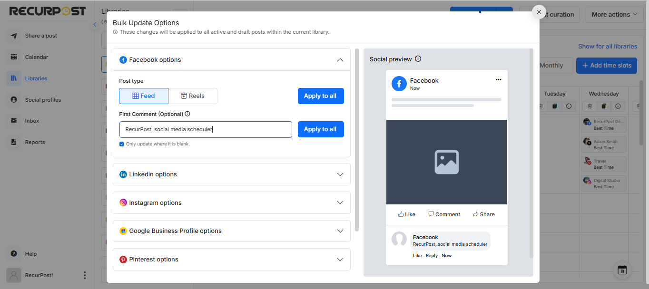
Task: Open the Help sidebar icon
Action: pyautogui.click(x=14, y=254)
